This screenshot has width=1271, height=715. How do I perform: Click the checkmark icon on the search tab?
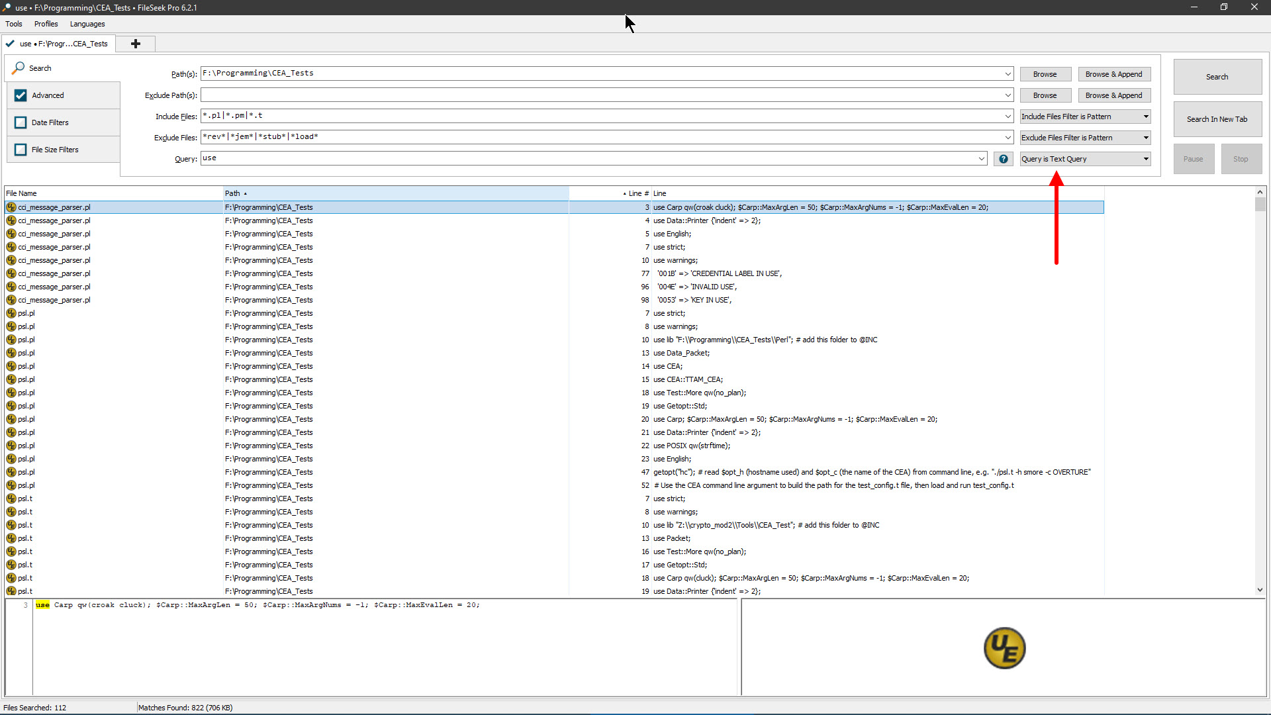pyautogui.click(x=10, y=44)
